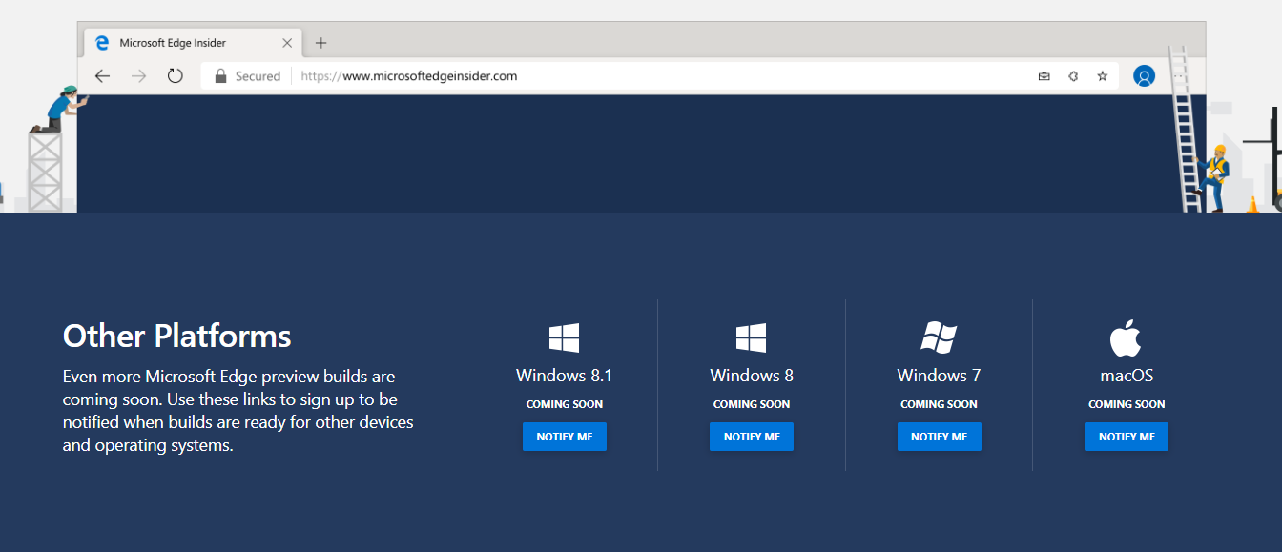Click the Secured label in the address bar
The height and width of the screenshot is (552, 1282).
coord(258,76)
